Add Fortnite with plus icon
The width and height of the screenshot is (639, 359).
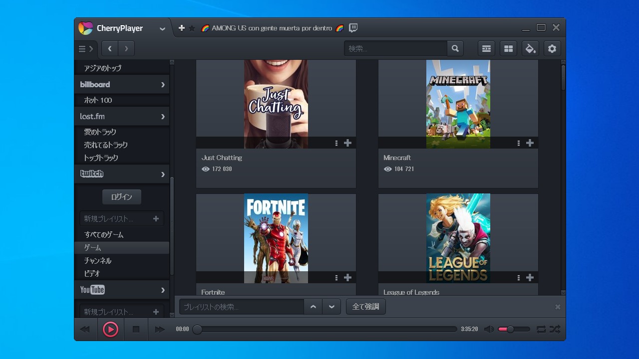pyautogui.click(x=348, y=278)
